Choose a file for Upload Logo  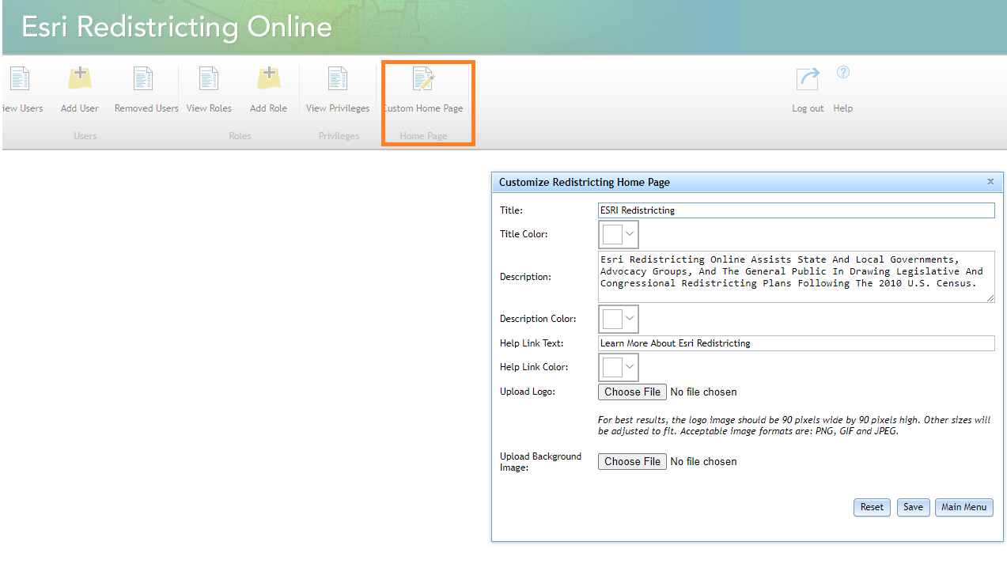pos(633,392)
